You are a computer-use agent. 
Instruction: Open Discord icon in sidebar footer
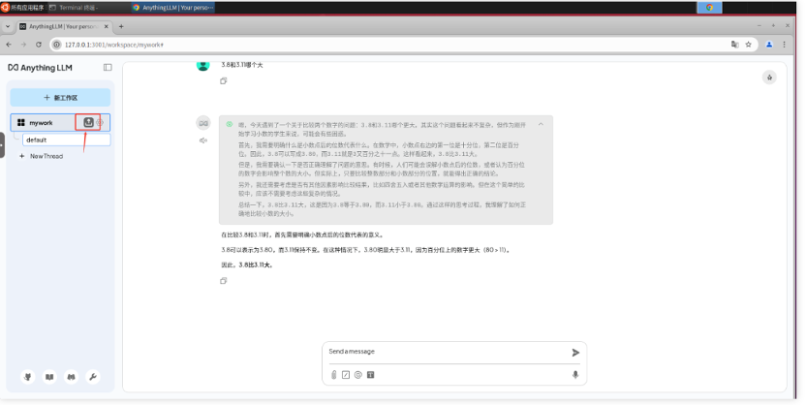pyautogui.click(x=71, y=377)
